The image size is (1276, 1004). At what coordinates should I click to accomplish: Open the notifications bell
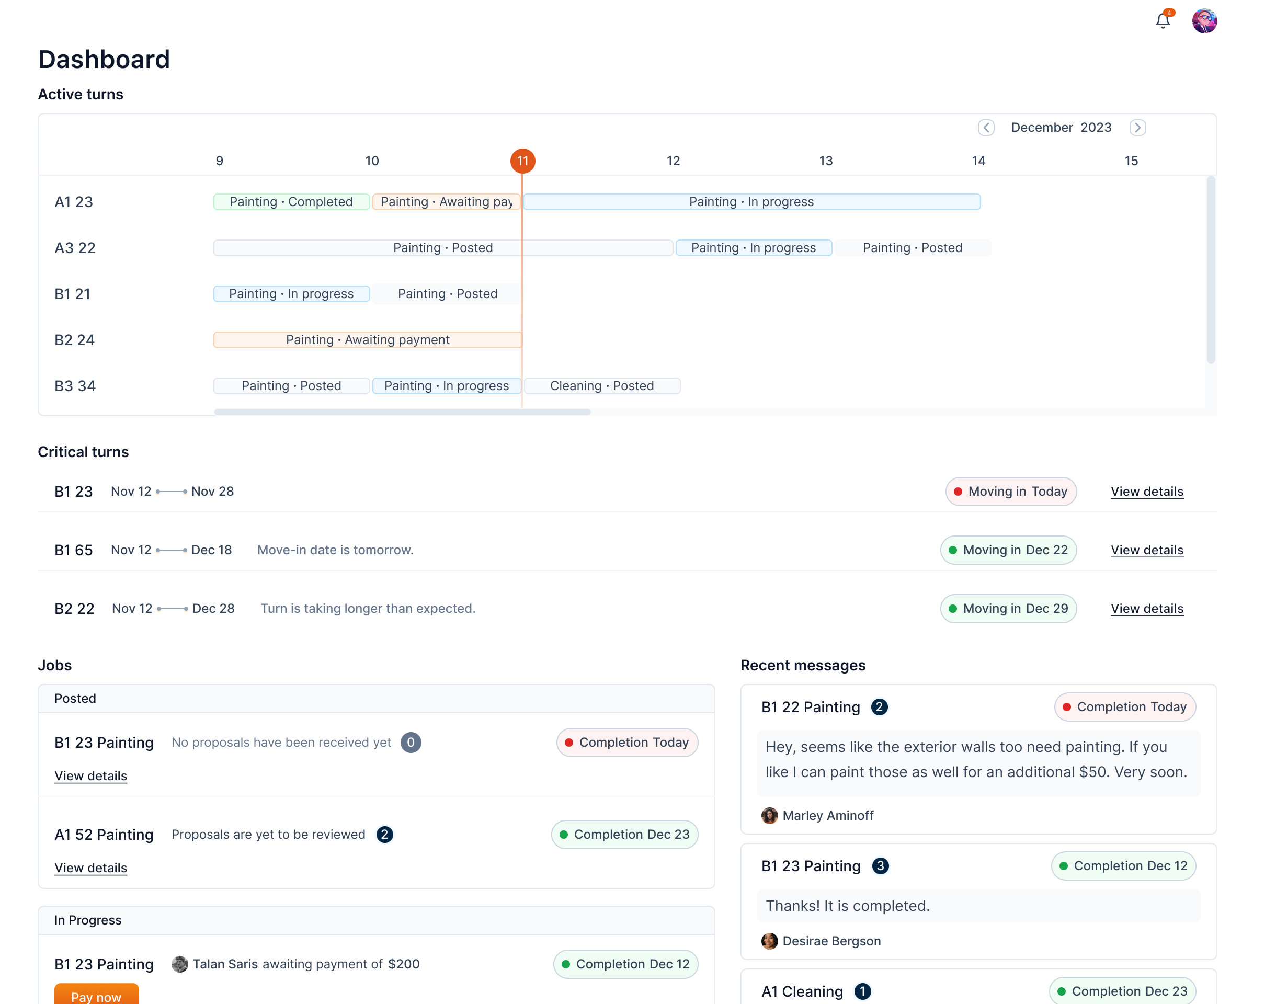pos(1162,20)
